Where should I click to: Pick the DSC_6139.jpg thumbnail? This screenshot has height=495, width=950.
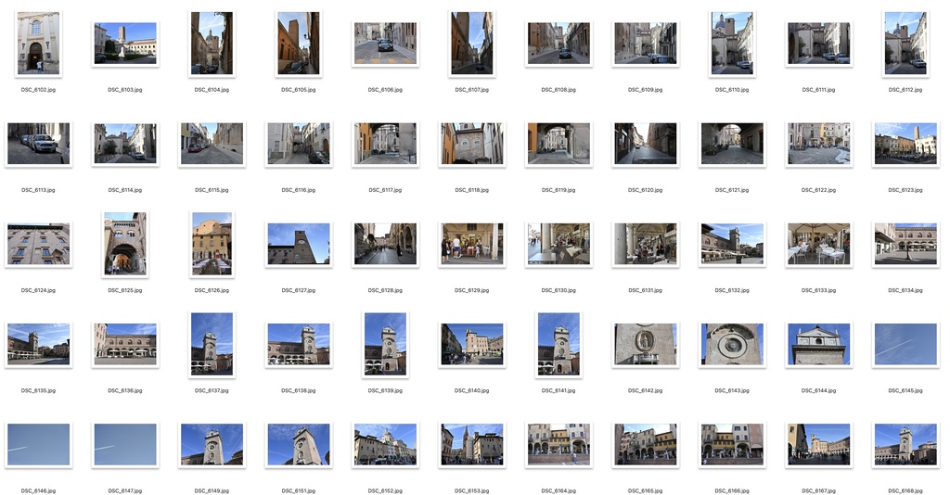[385, 344]
